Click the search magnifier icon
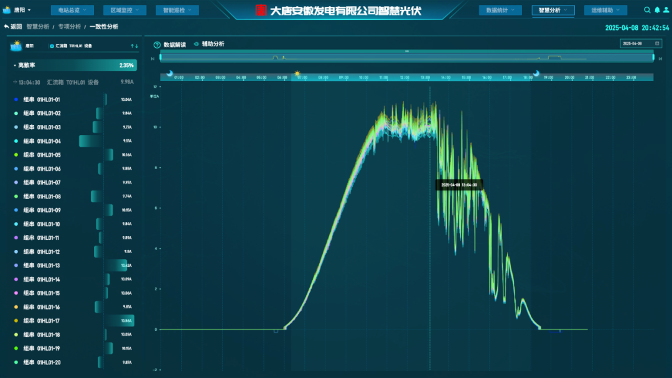Screen dimensions: 672x378 pos(647,10)
